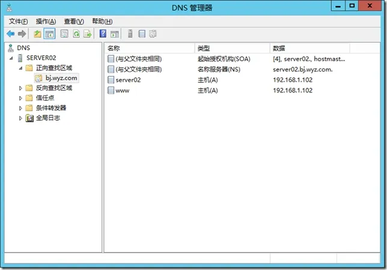The height and width of the screenshot is (270, 387).
Task: Click the grey Forward arrow in toolbar
Action: click(x=22, y=34)
